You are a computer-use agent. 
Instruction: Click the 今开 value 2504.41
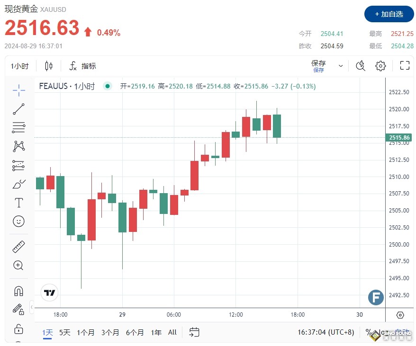(332, 34)
